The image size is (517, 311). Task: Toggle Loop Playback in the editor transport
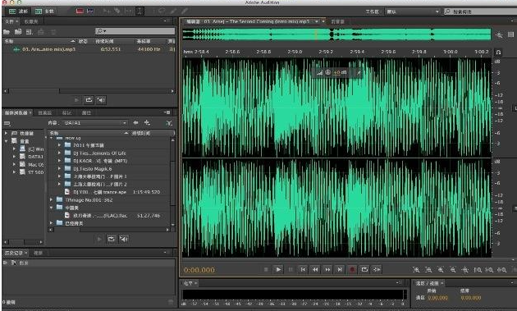point(364,269)
